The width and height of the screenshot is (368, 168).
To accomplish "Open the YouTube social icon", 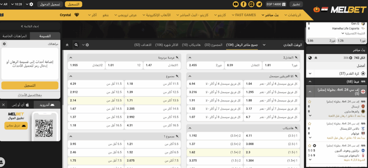I will 236,4.
